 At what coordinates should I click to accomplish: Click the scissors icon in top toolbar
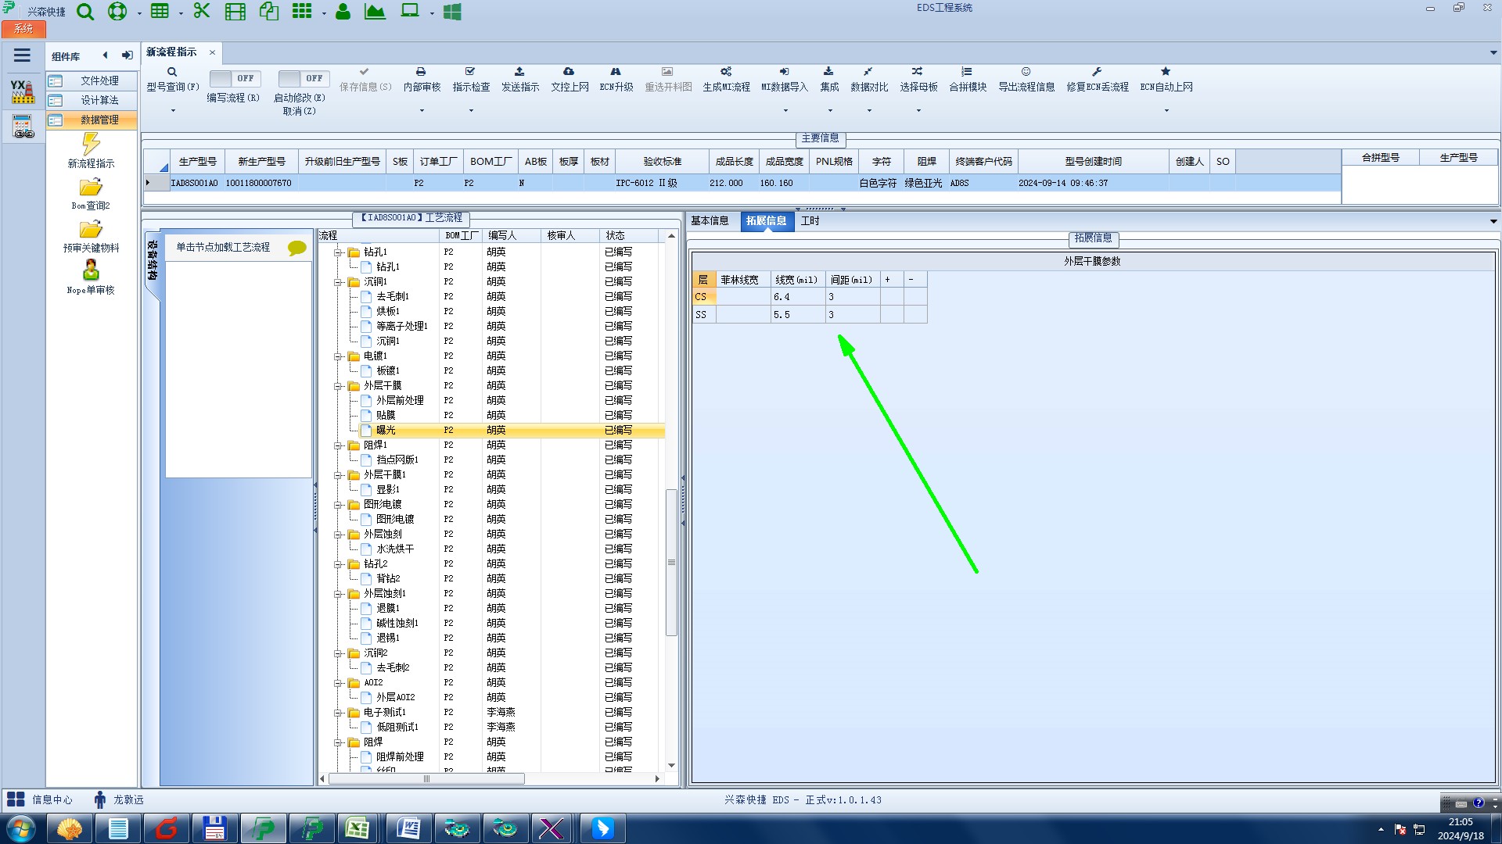(x=202, y=12)
